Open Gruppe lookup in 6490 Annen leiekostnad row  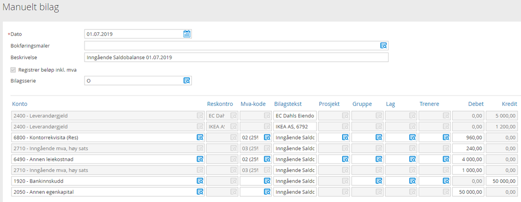pos(379,159)
